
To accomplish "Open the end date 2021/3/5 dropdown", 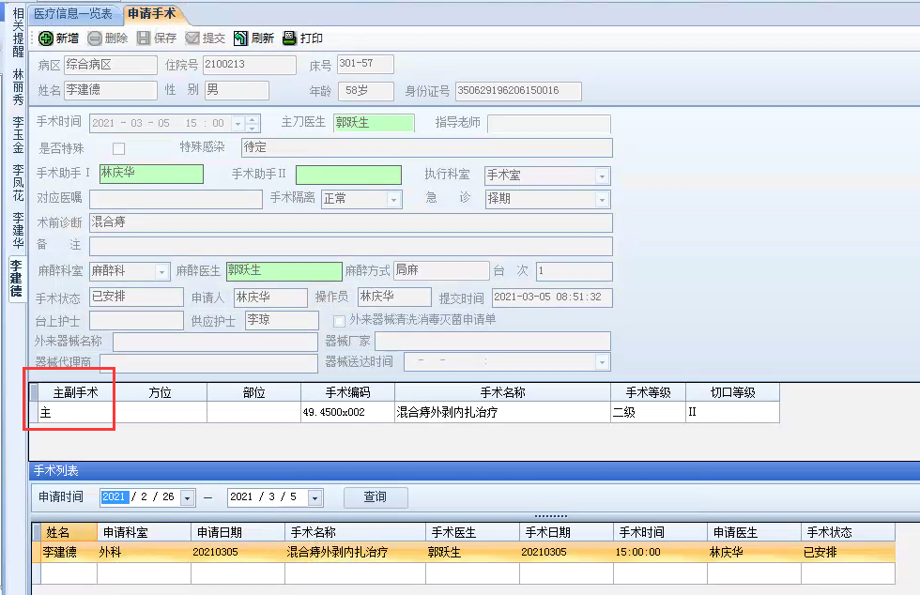I will point(315,497).
